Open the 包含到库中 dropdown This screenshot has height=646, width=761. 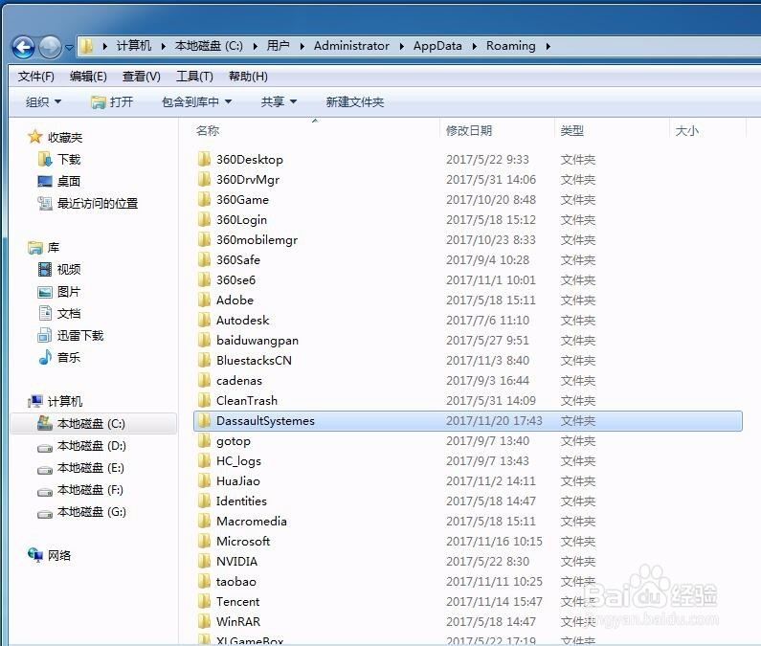196,101
